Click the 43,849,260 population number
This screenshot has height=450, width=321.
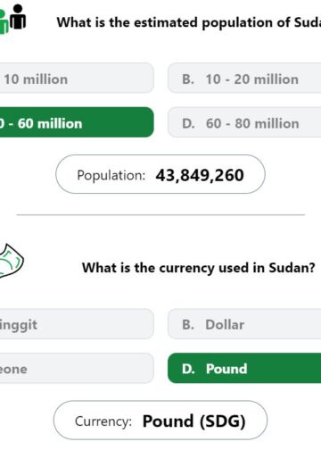click(x=200, y=175)
